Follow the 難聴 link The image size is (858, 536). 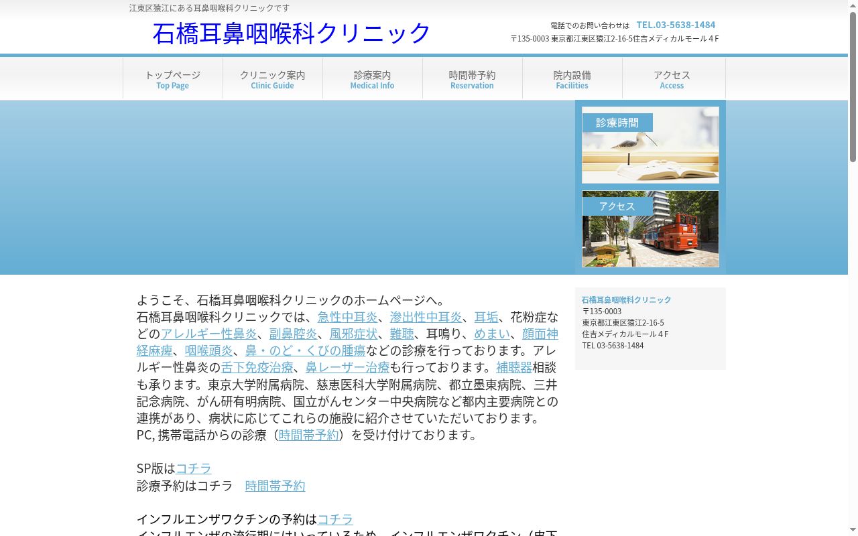click(x=402, y=334)
